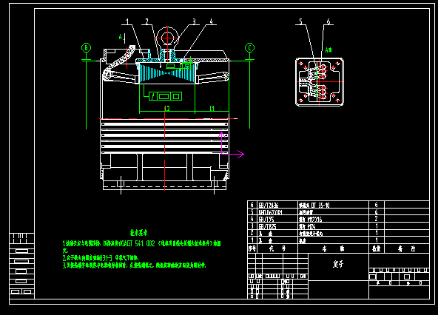Select the terminal box detail view outline
Viewport: 438px width, 315px height.
[x=320, y=82]
